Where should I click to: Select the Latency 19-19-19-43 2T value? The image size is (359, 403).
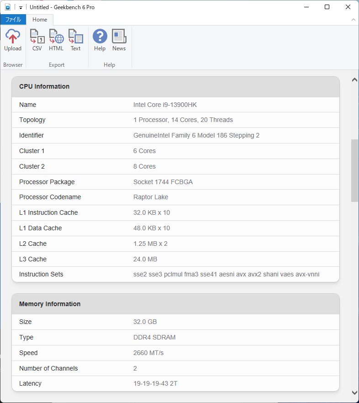click(x=155, y=383)
